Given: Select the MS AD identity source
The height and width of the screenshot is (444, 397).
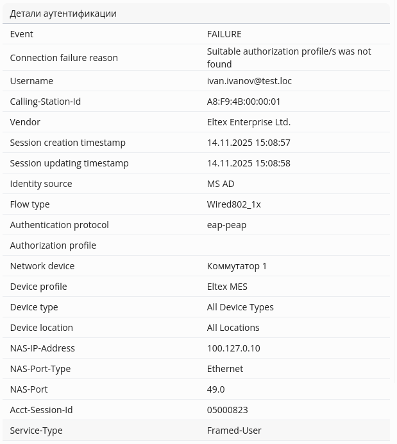Looking at the screenshot, I should 221,184.
